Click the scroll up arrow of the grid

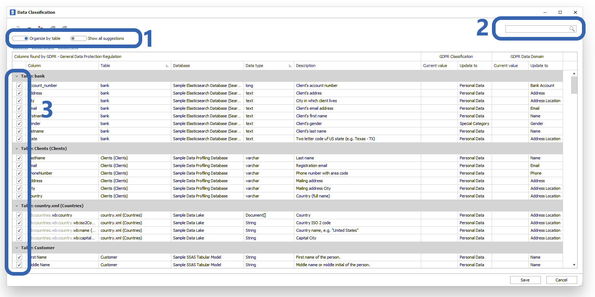tap(574, 74)
